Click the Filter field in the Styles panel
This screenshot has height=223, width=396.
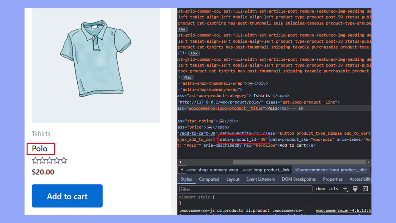pyautogui.click(x=245, y=189)
